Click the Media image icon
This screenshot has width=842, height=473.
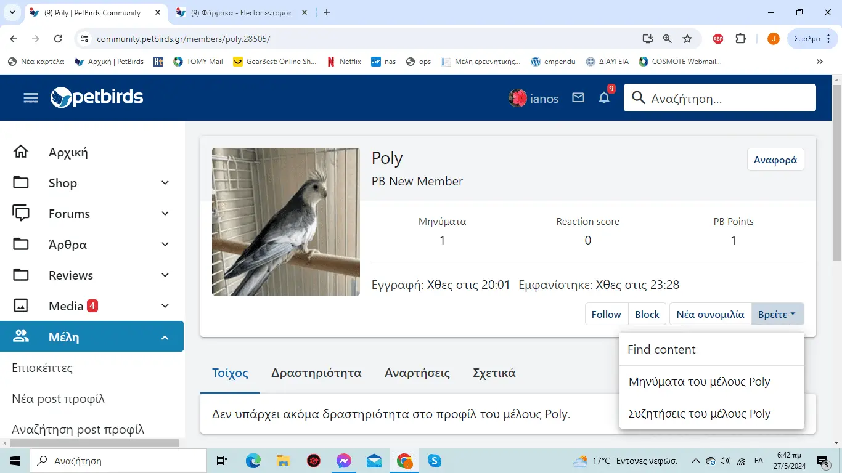click(21, 305)
